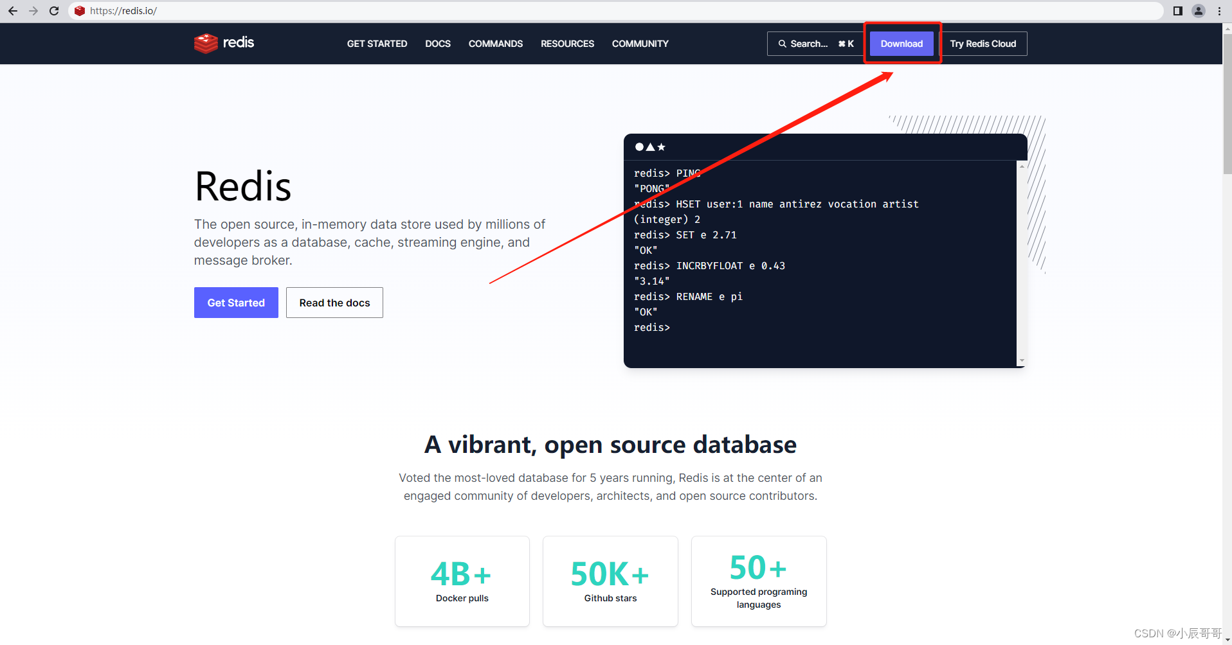Click the browser forward arrow
Viewport: 1232px width, 645px height.
click(x=33, y=11)
